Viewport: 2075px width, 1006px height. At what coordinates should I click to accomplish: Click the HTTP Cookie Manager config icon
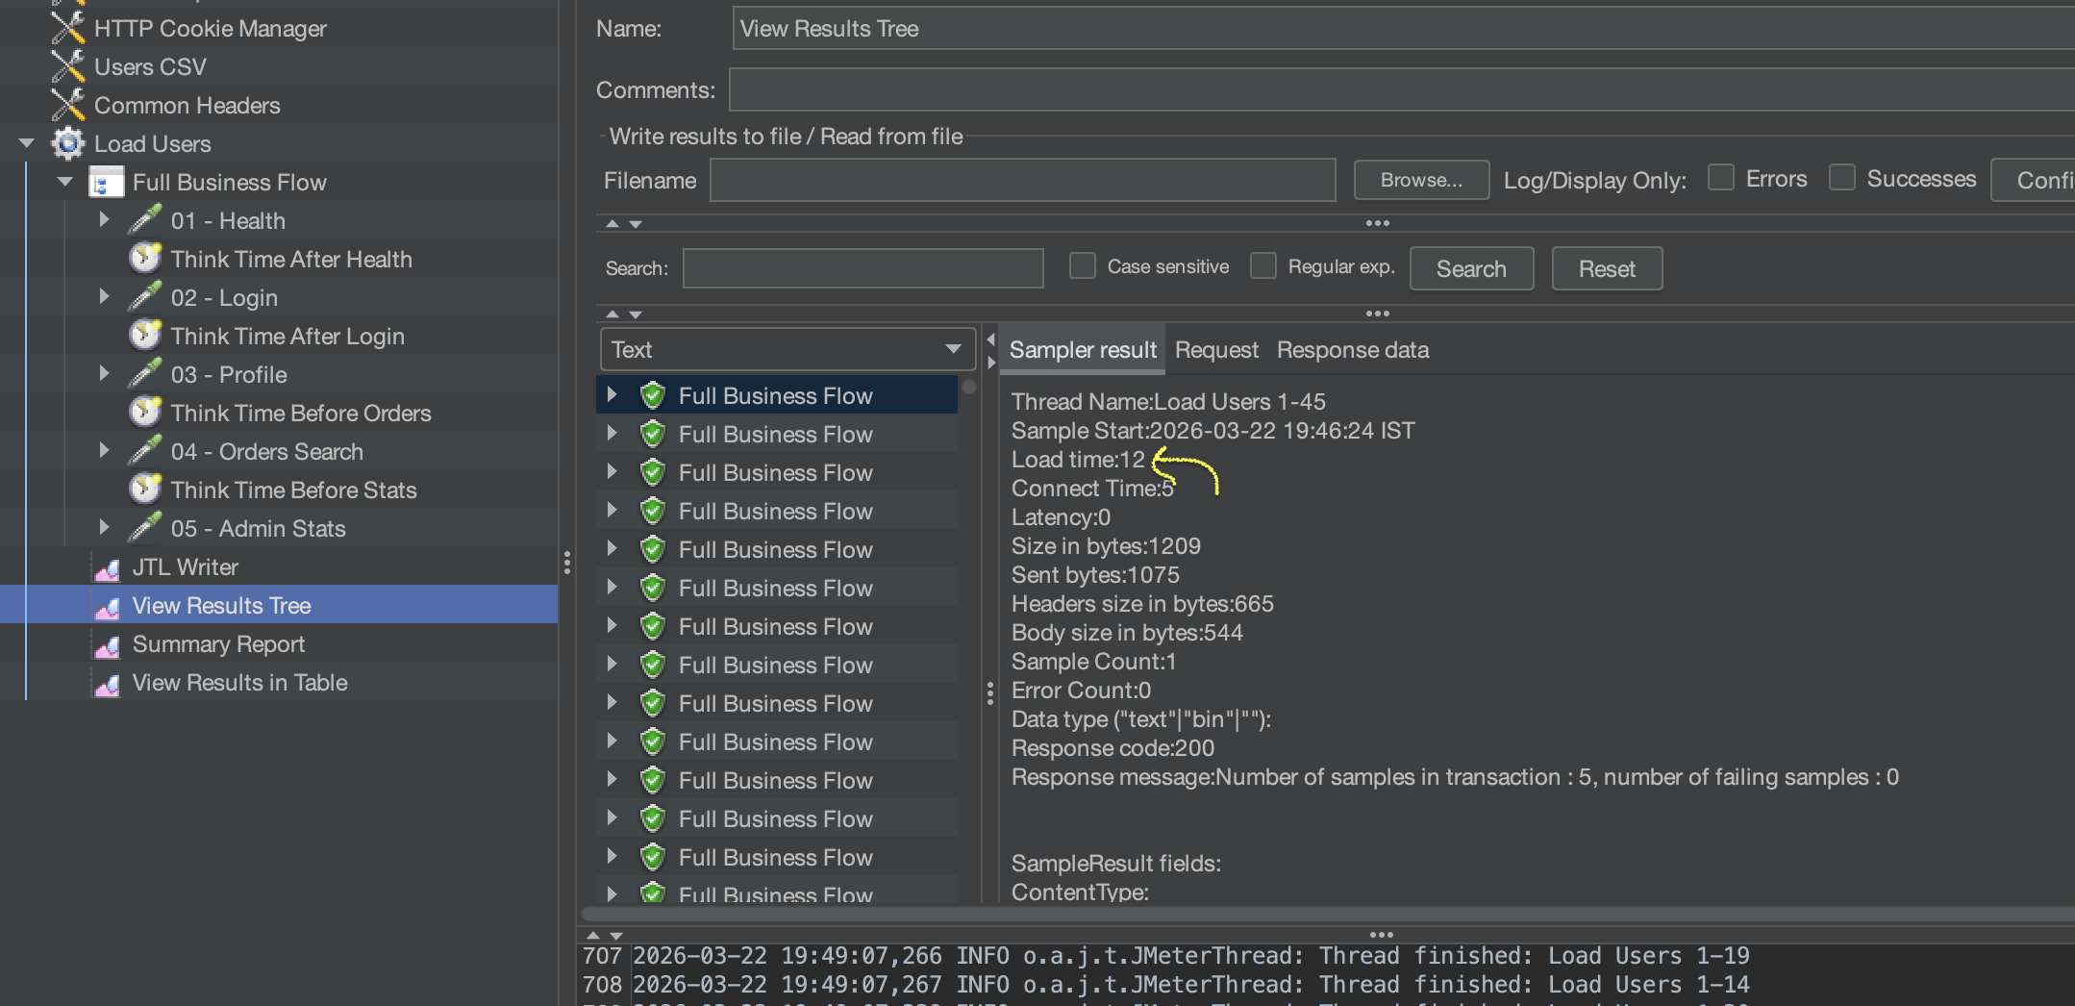click(x=67, y=28)
